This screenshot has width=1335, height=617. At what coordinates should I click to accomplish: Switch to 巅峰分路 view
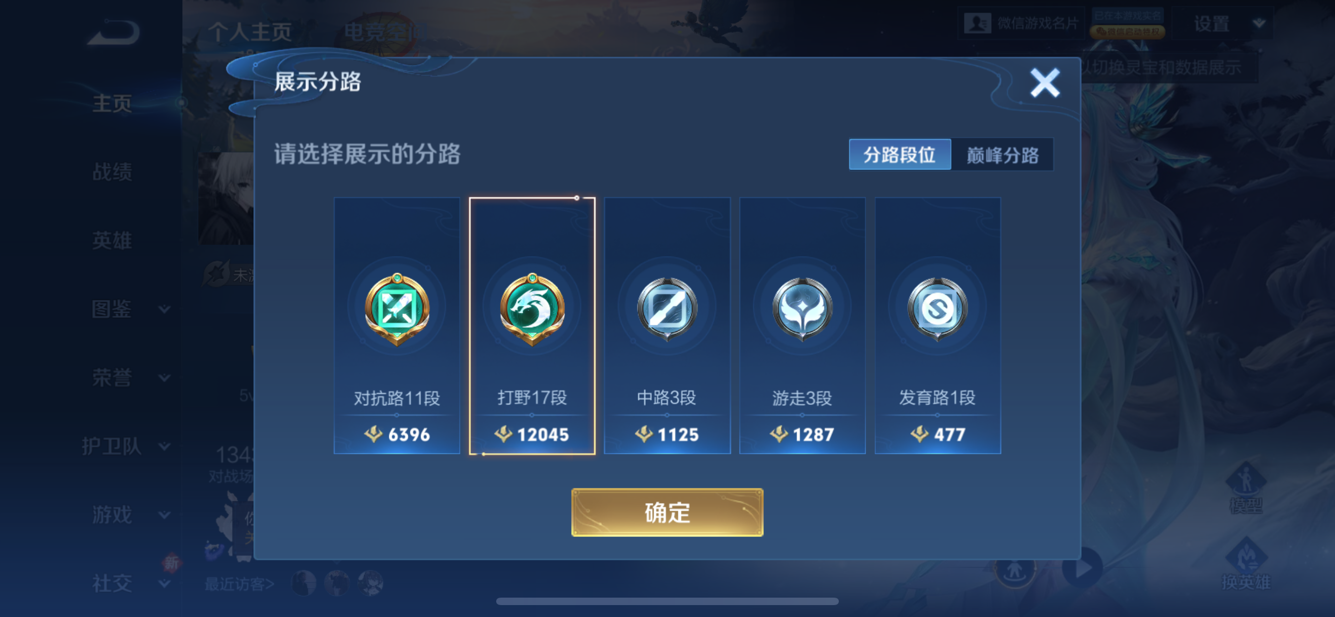(1002, 154)
